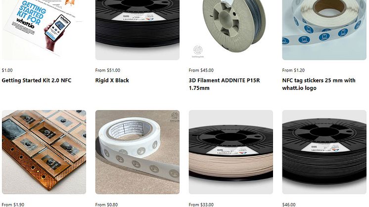369x207 pixels.
Task: Click the From $1.20 price label
Action: pos(293,70)
